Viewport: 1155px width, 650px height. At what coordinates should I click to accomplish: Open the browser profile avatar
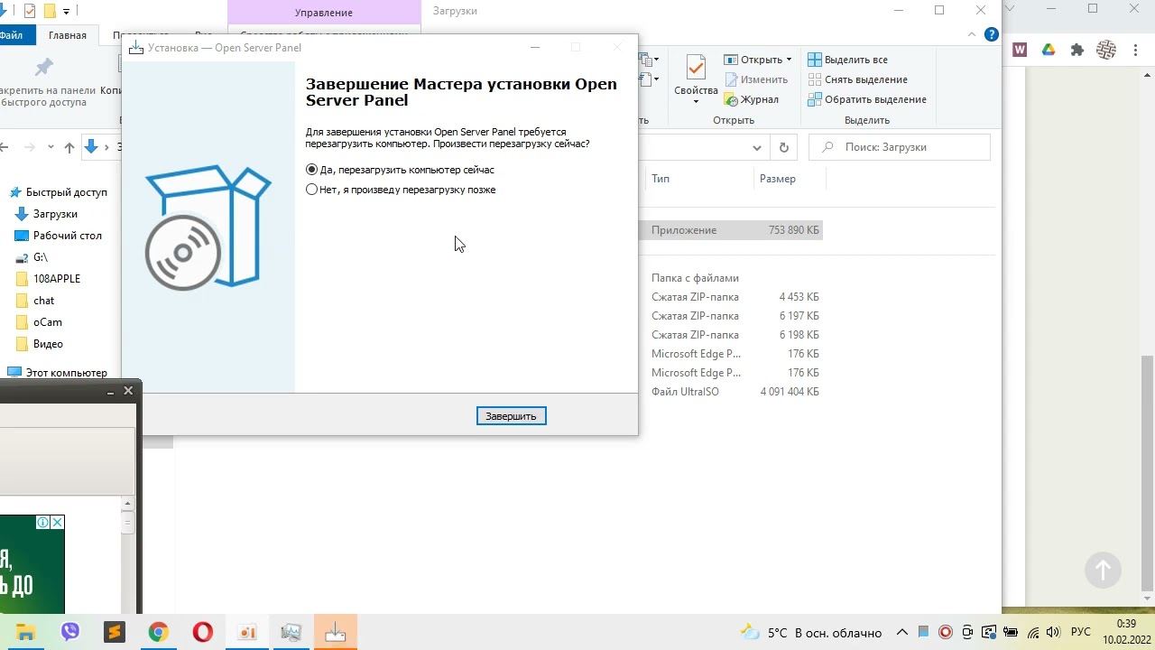click(1106, 50)
